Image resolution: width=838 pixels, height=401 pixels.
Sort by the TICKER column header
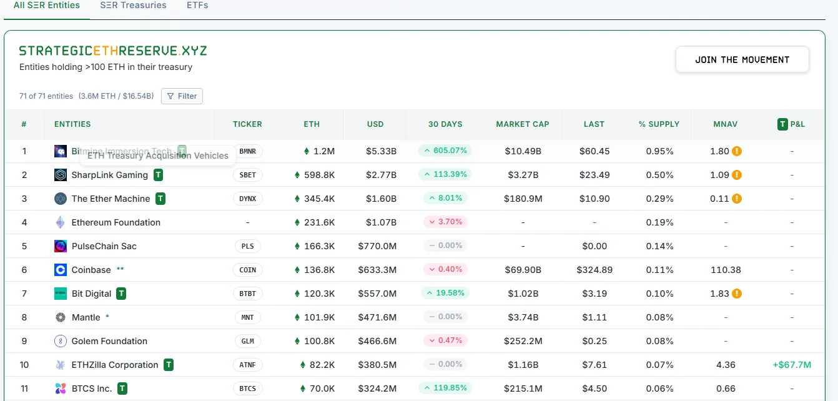[x=247, y=124]
